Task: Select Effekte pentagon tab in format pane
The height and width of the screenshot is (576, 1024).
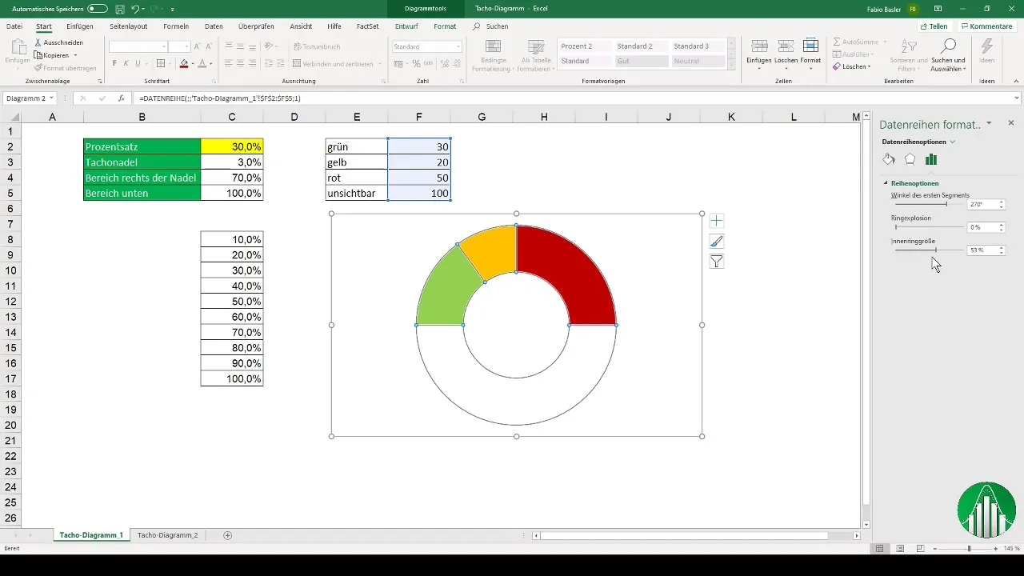Action: [x=910, y=159]
